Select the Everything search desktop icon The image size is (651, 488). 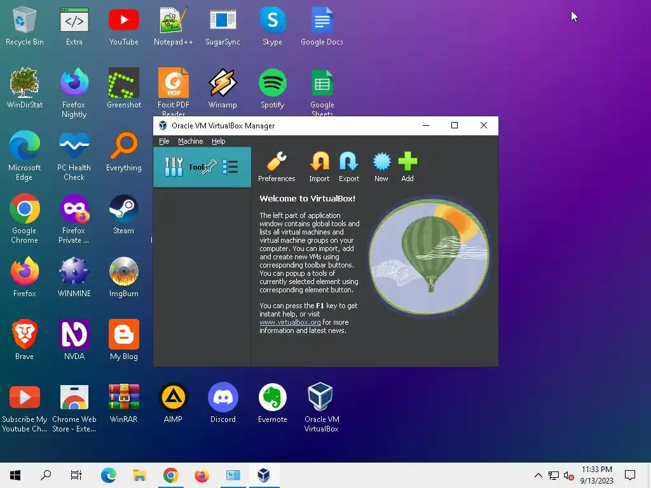124,151
